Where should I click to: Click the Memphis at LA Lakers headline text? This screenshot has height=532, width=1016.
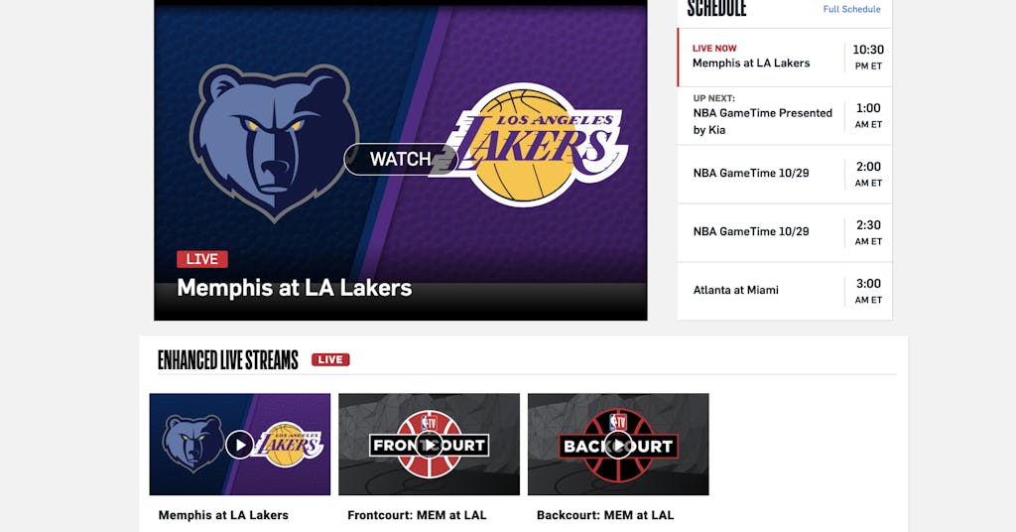[x=294, y=288]
